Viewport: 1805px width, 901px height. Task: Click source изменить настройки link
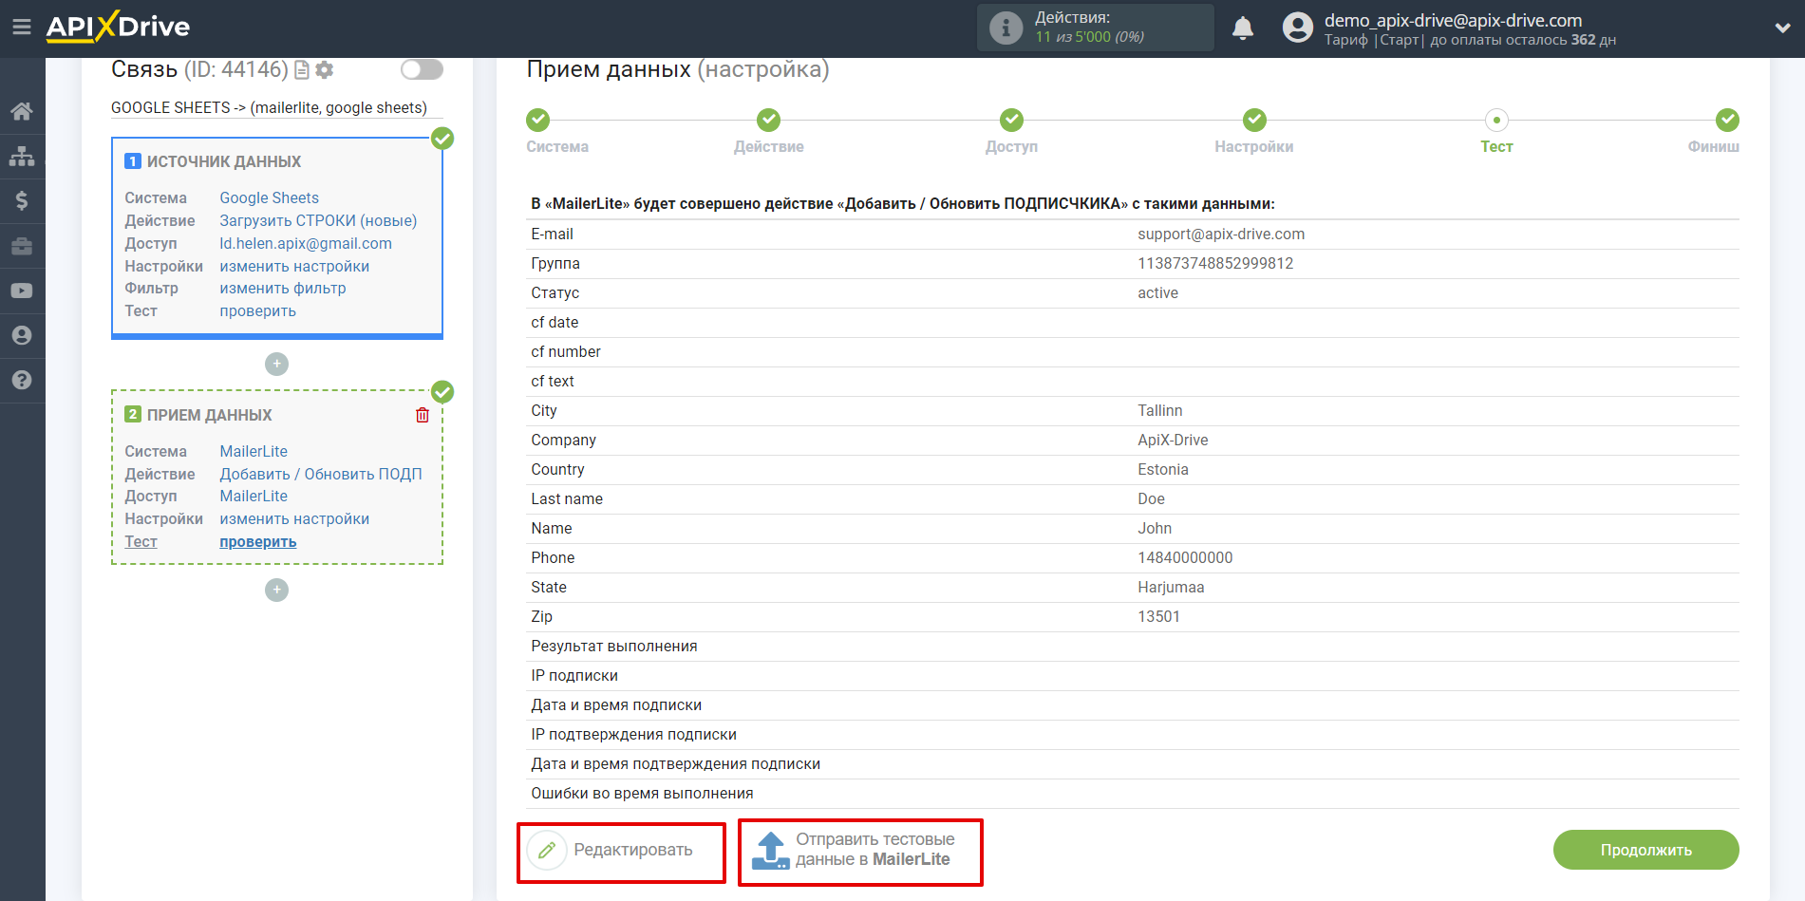point(294,266)
